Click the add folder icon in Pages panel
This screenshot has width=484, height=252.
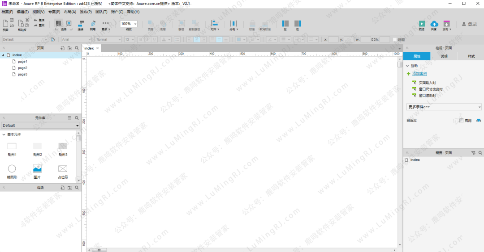(x=69, y=48)
